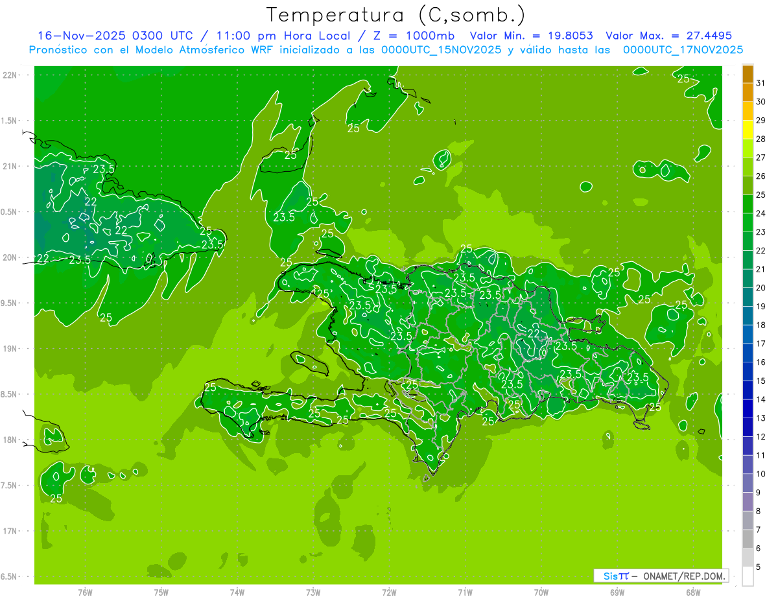
Task: Click the dark orange swatch above 31
Action: 748,74
